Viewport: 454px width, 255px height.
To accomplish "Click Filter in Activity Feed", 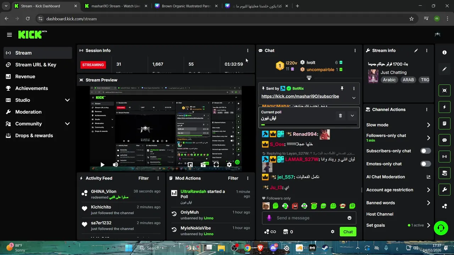I will click(x=144, y=178).
